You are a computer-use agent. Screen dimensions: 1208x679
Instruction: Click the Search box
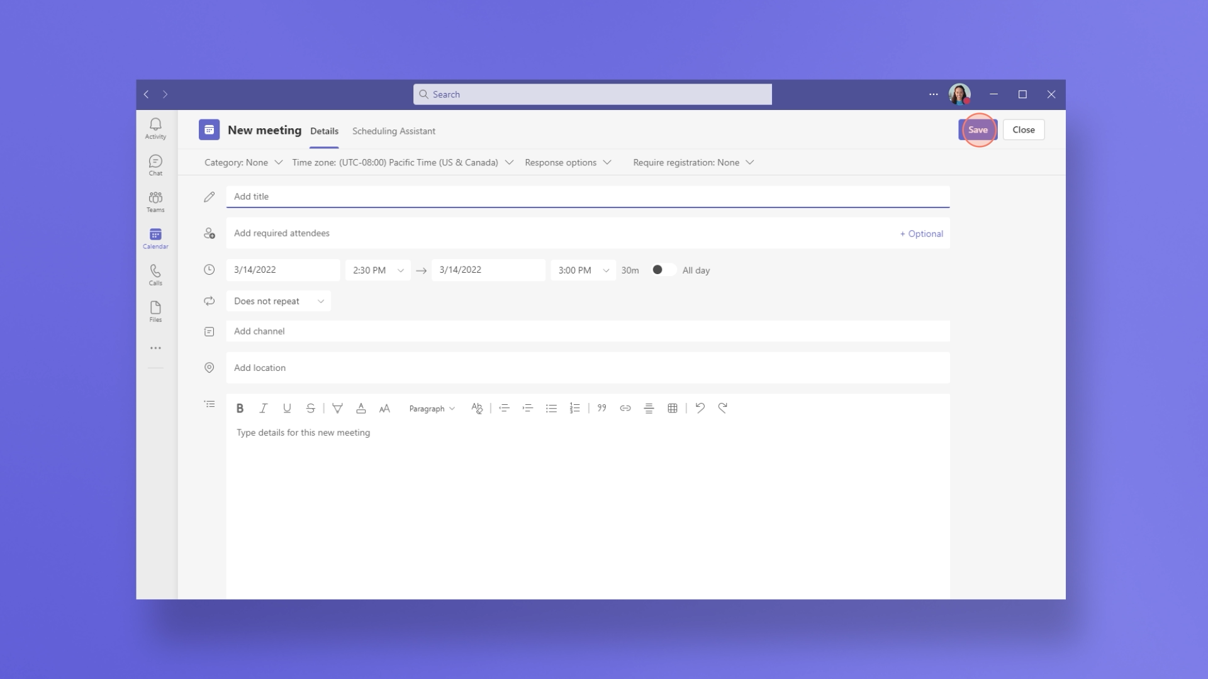[592, 94]
